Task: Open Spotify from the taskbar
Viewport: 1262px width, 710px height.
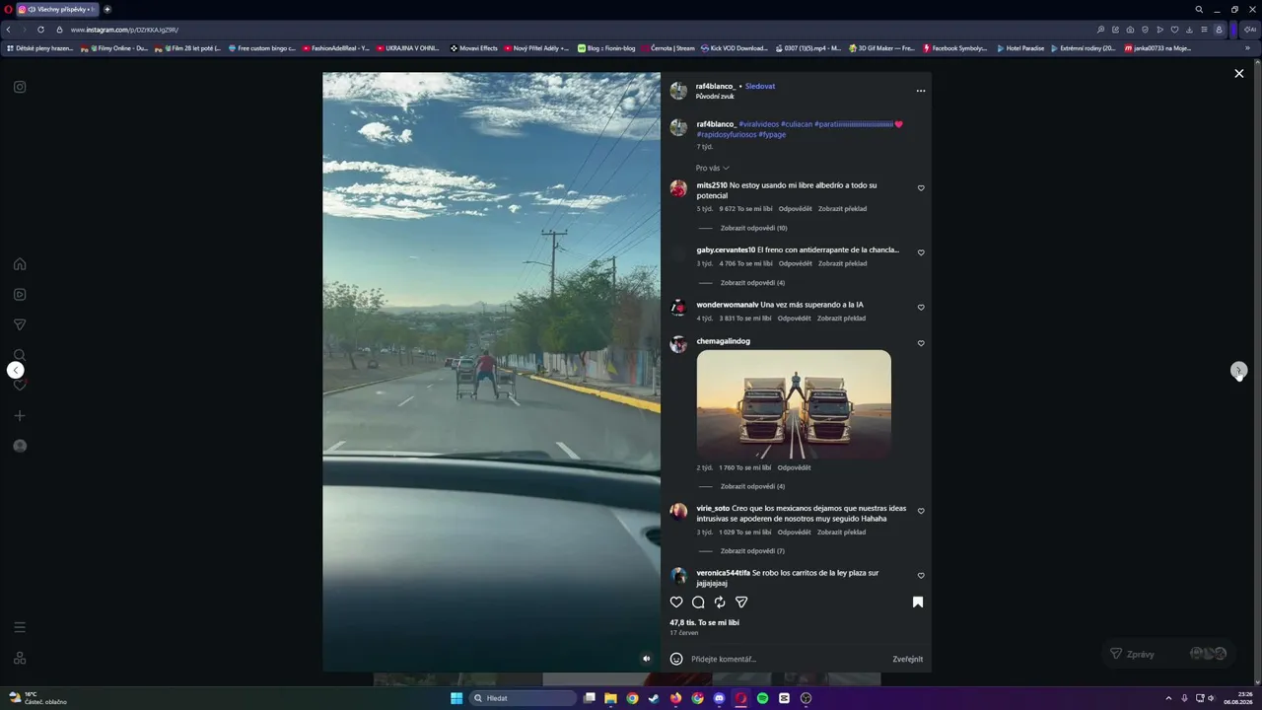Action: tap(762, 698)
